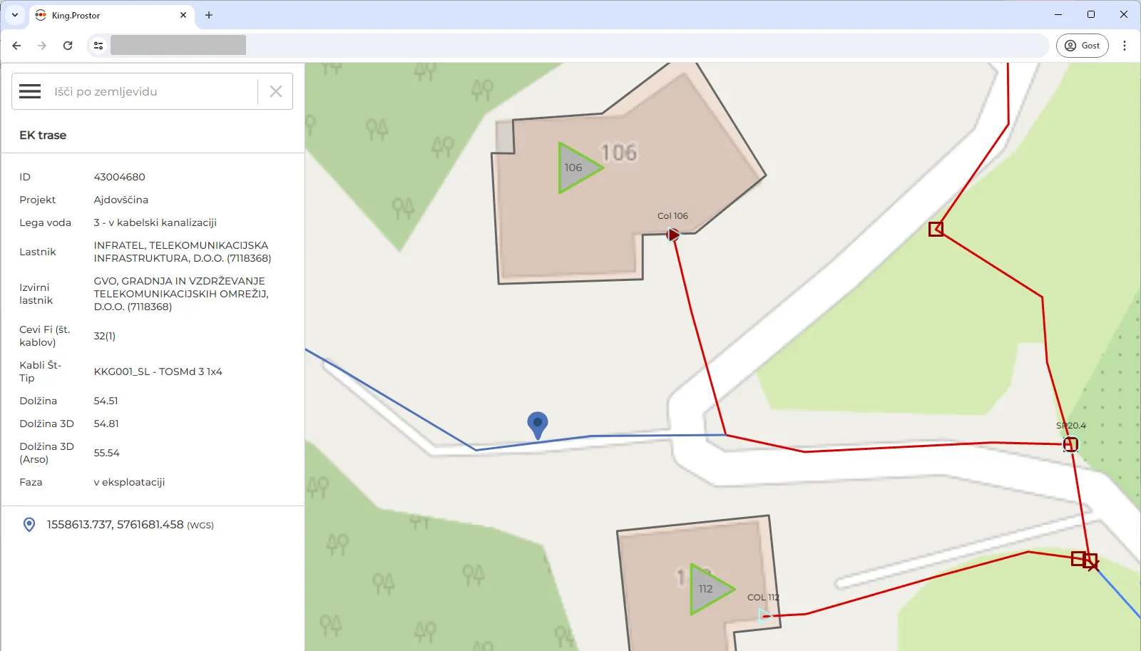Open the hamburger menu in search bar
1141x651 pixels.
click(x=30, y=91)
